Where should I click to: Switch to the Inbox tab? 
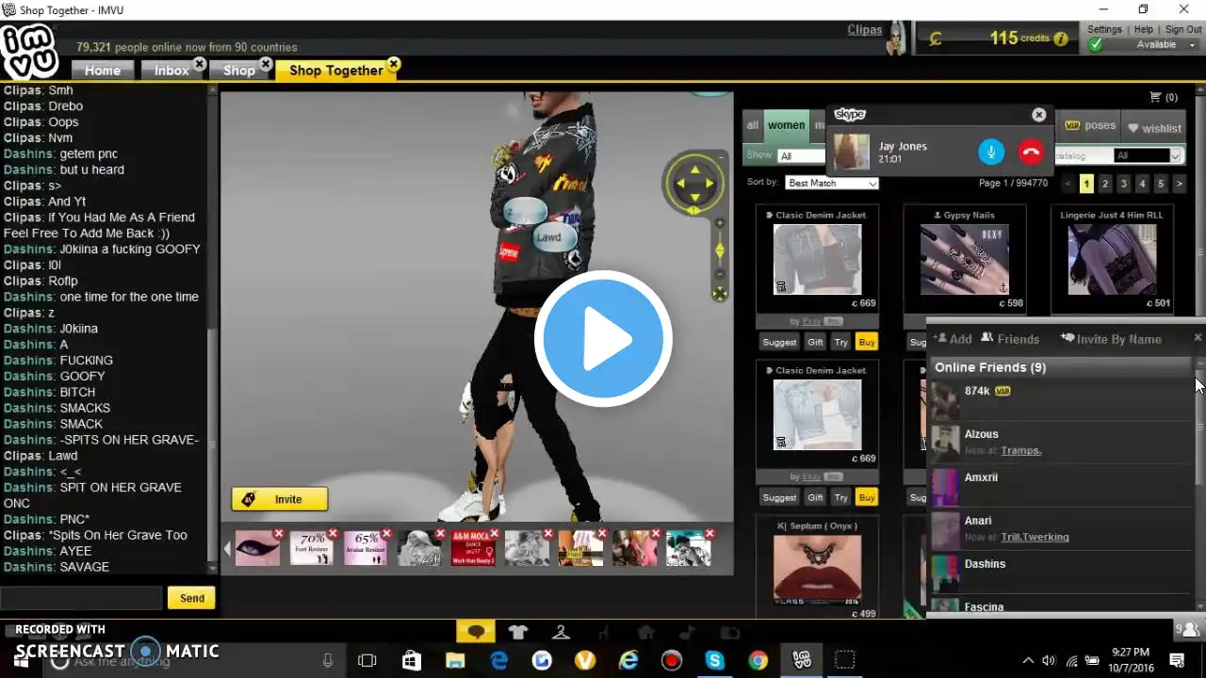tap(171, 71)
